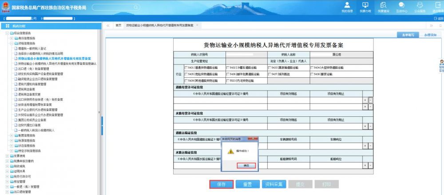Enable 5523 内河货物运输 checkbox

pyautogui.click(x=228, y=80)
